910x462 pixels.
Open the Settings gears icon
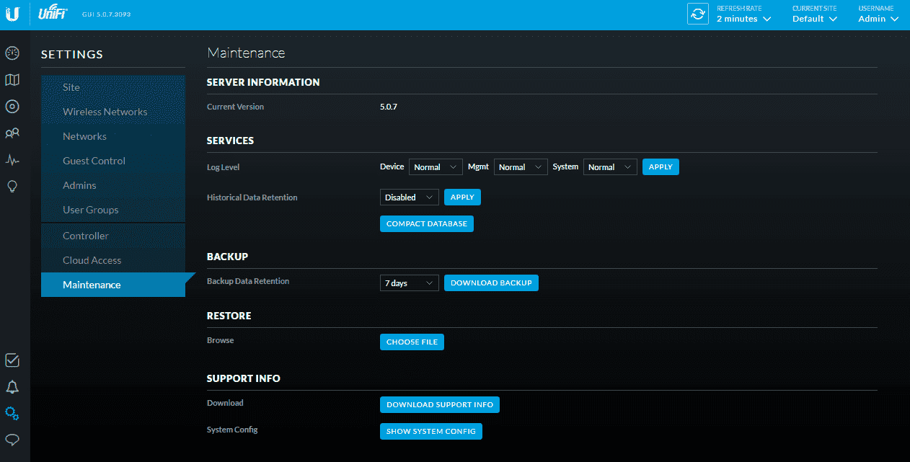(12, 414)
